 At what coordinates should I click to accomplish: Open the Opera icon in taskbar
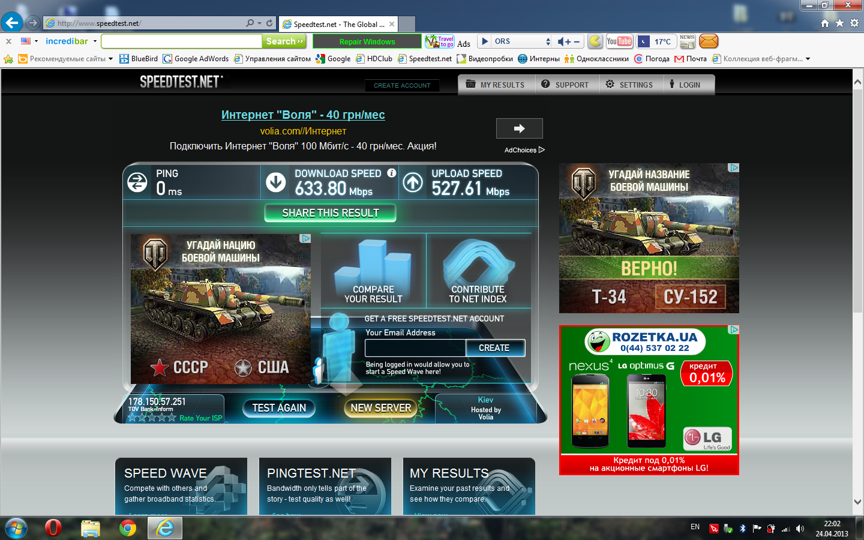(x=53, y=528)
